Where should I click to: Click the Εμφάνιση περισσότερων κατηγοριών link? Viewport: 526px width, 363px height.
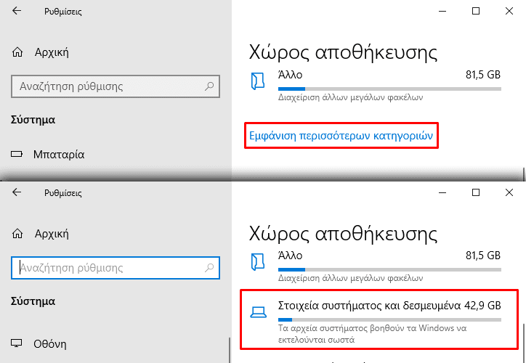341,136
